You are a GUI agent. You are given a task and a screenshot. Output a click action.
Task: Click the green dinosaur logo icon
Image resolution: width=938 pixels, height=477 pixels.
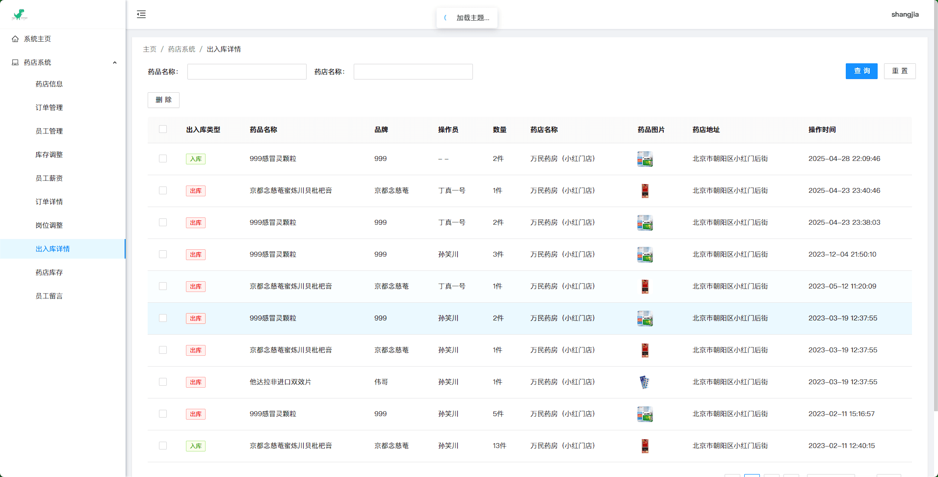pyautogui.click(x=19, y=15)
